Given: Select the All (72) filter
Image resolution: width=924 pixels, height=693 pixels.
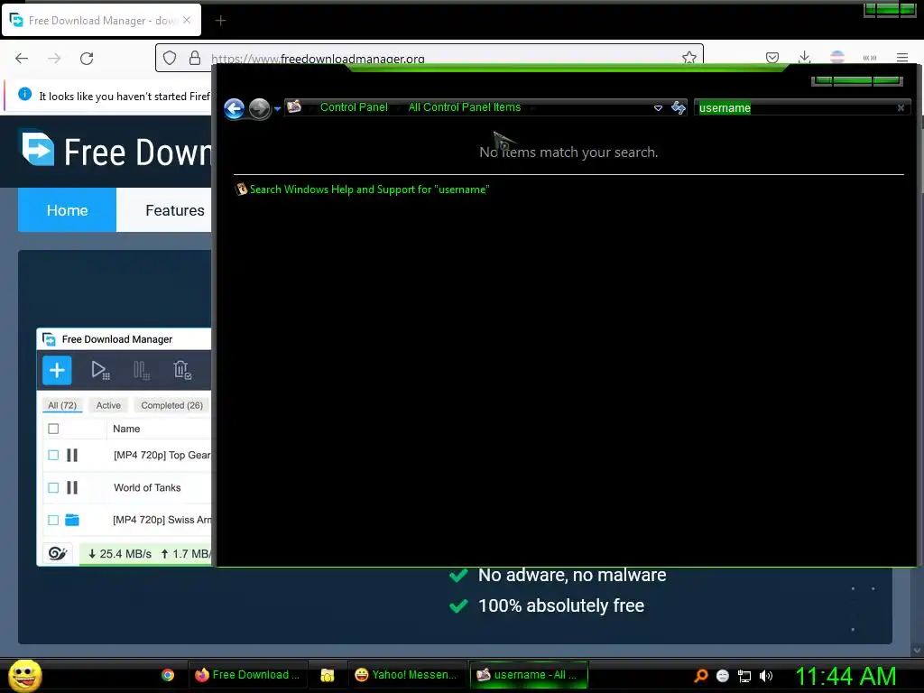Looking at the screenshot, I should point(62,405).
